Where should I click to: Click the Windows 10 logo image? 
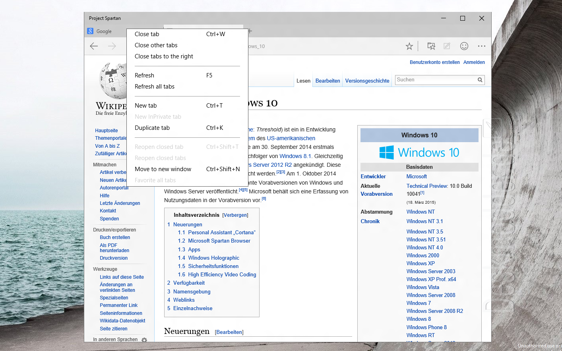coord(419,152)
